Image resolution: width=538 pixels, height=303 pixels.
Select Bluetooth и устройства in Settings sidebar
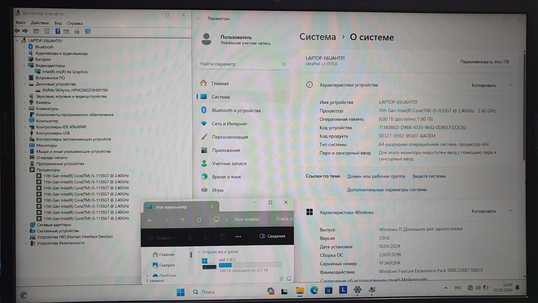pos(236,110)
